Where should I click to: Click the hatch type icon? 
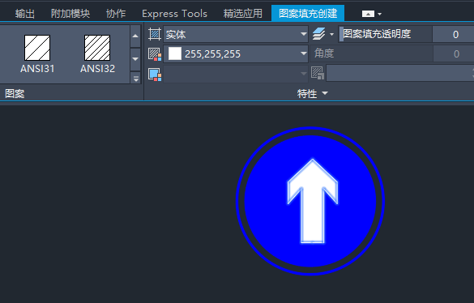coord(155,34)
